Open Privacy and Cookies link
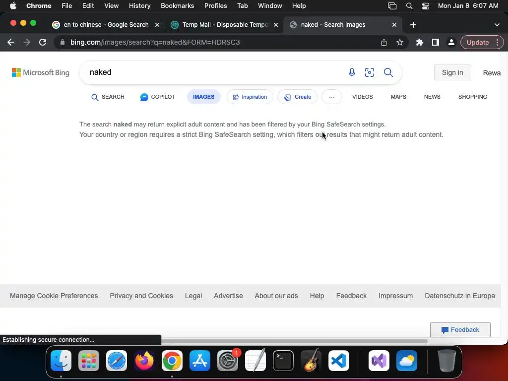508x381 pixels. click(x=141, y=296)
